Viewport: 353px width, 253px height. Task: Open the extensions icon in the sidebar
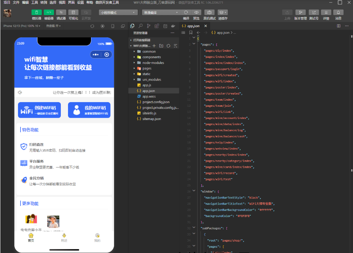[157, 26]
